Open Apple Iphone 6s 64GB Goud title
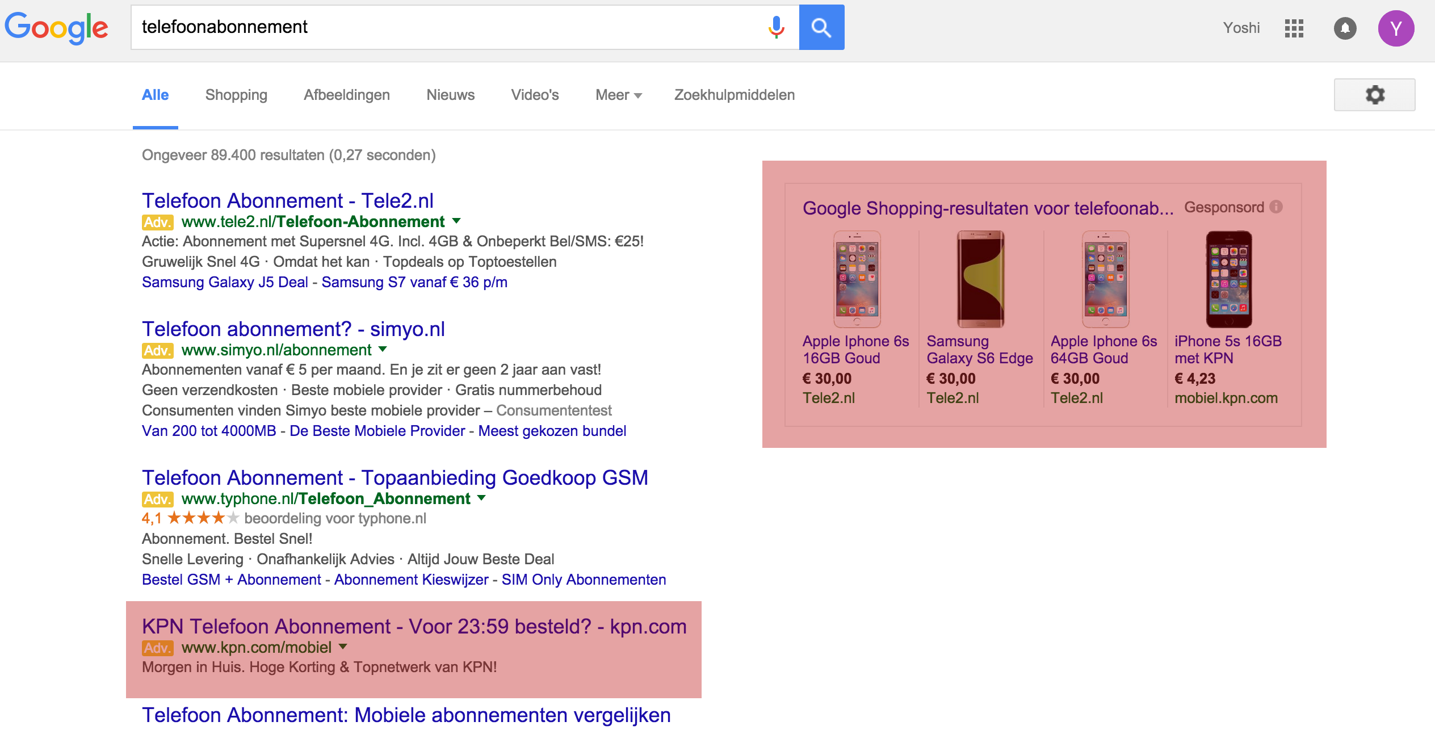 [1103, 350]
